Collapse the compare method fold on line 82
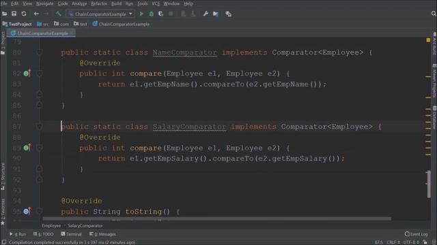Image resolution: width=437 pixels, height=245 pixels. pos(40,73)
